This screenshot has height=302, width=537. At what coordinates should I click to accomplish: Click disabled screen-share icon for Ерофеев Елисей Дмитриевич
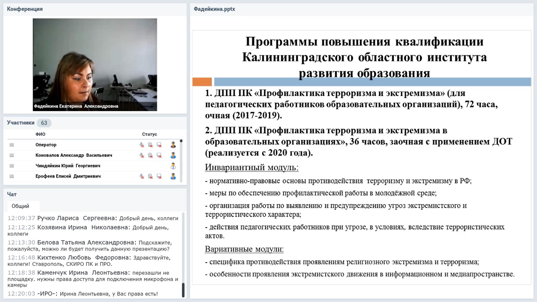click(159, 176)
